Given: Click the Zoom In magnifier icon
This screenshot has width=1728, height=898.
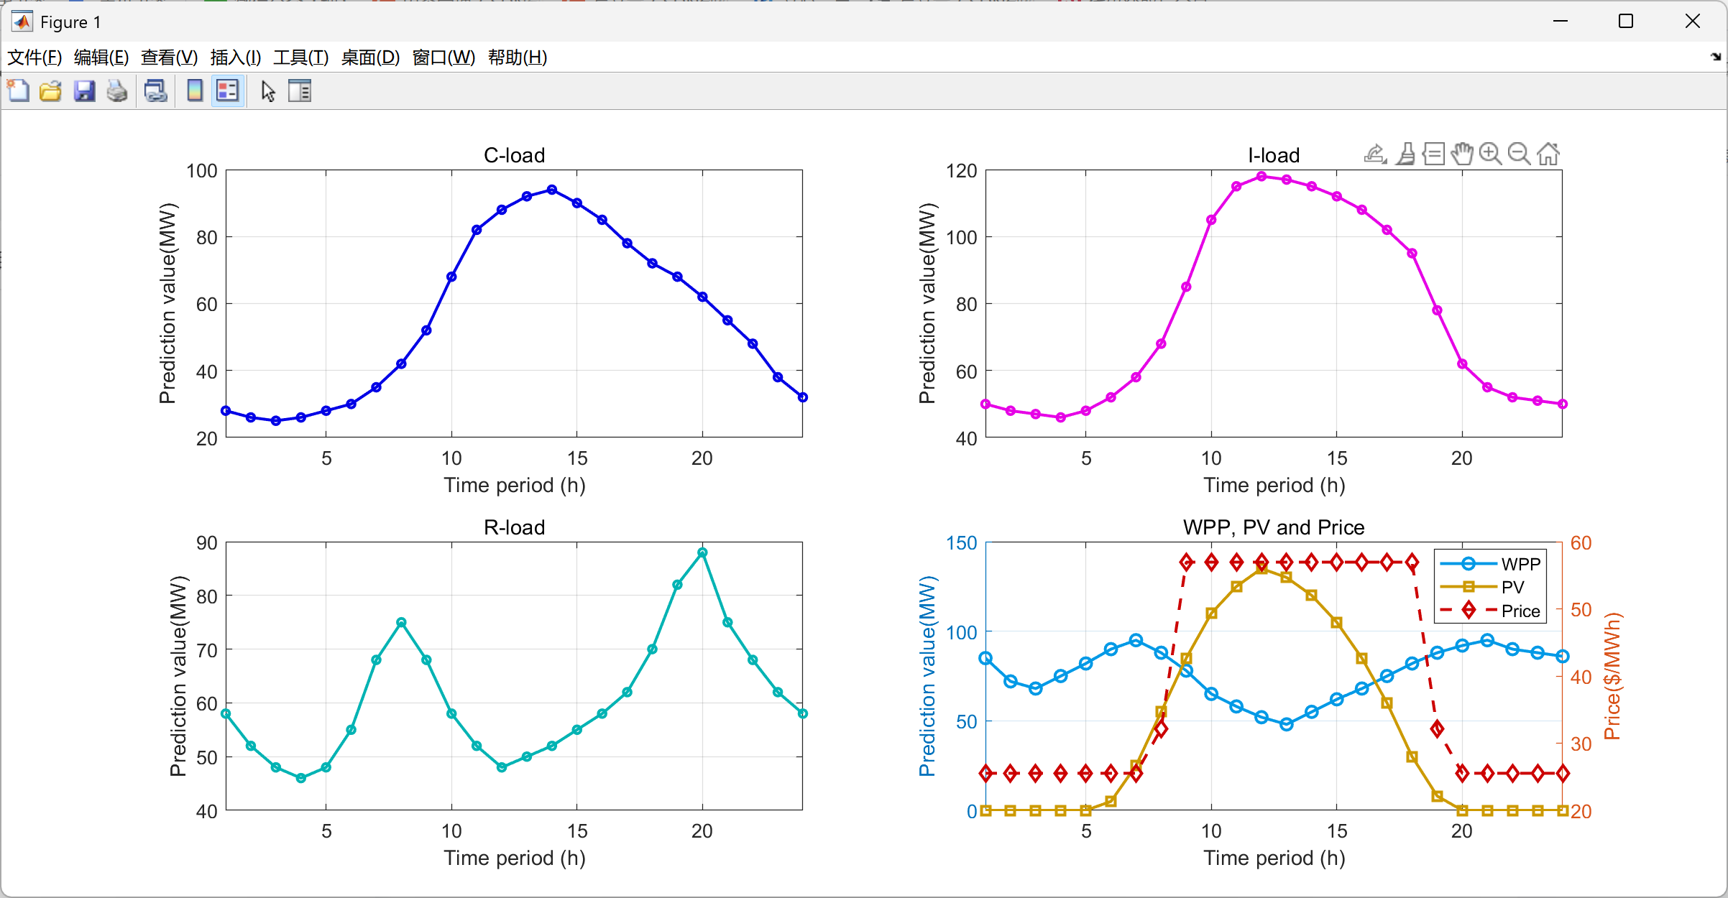Looking at the screenshot, I should coord(1490,154).
